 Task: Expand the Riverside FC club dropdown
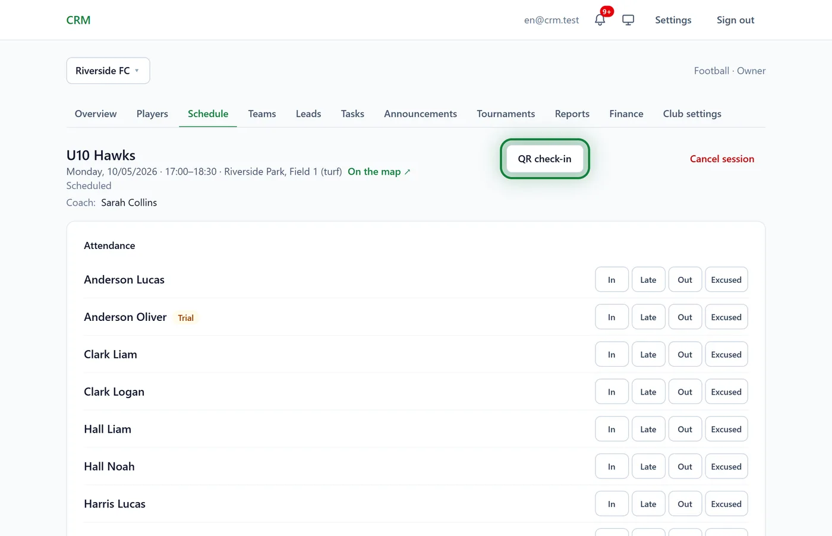pyautogui.click(x=108, y=71)
